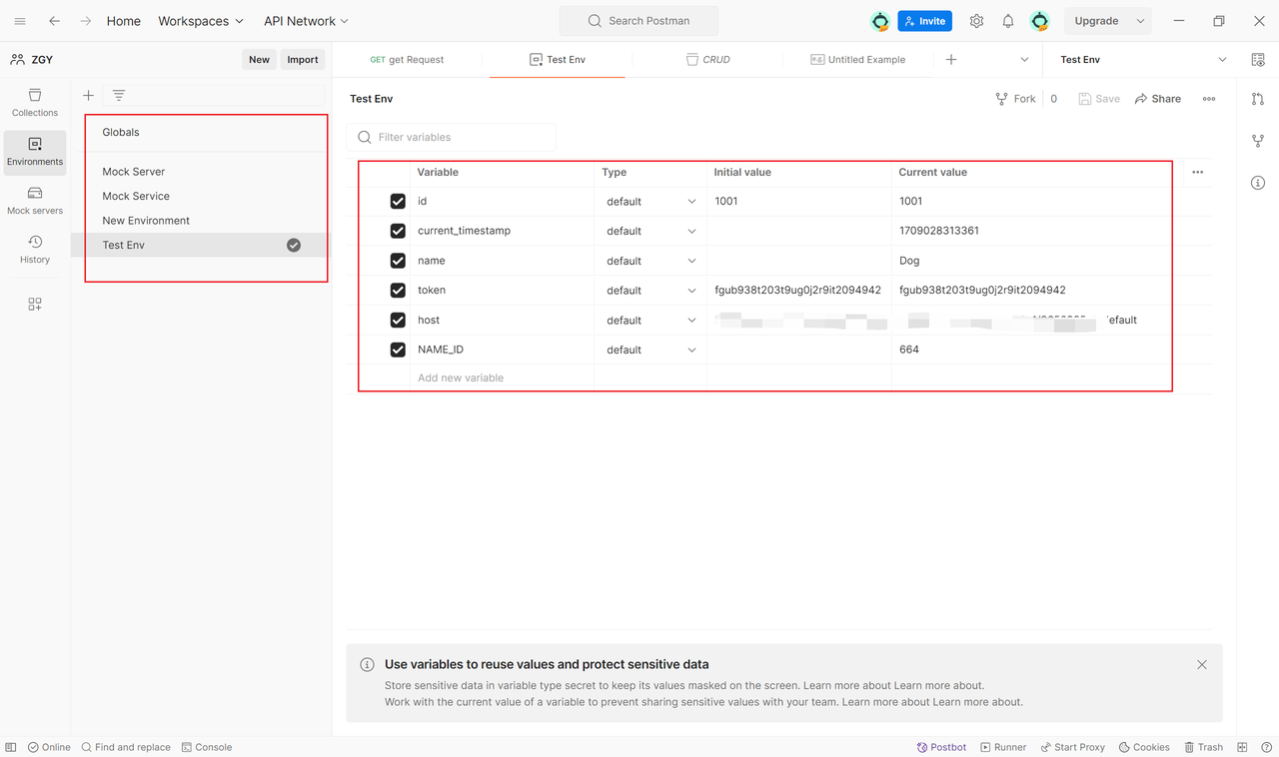
Task: Open the three-dot menu beside Share
Action: pos(1209,99)
